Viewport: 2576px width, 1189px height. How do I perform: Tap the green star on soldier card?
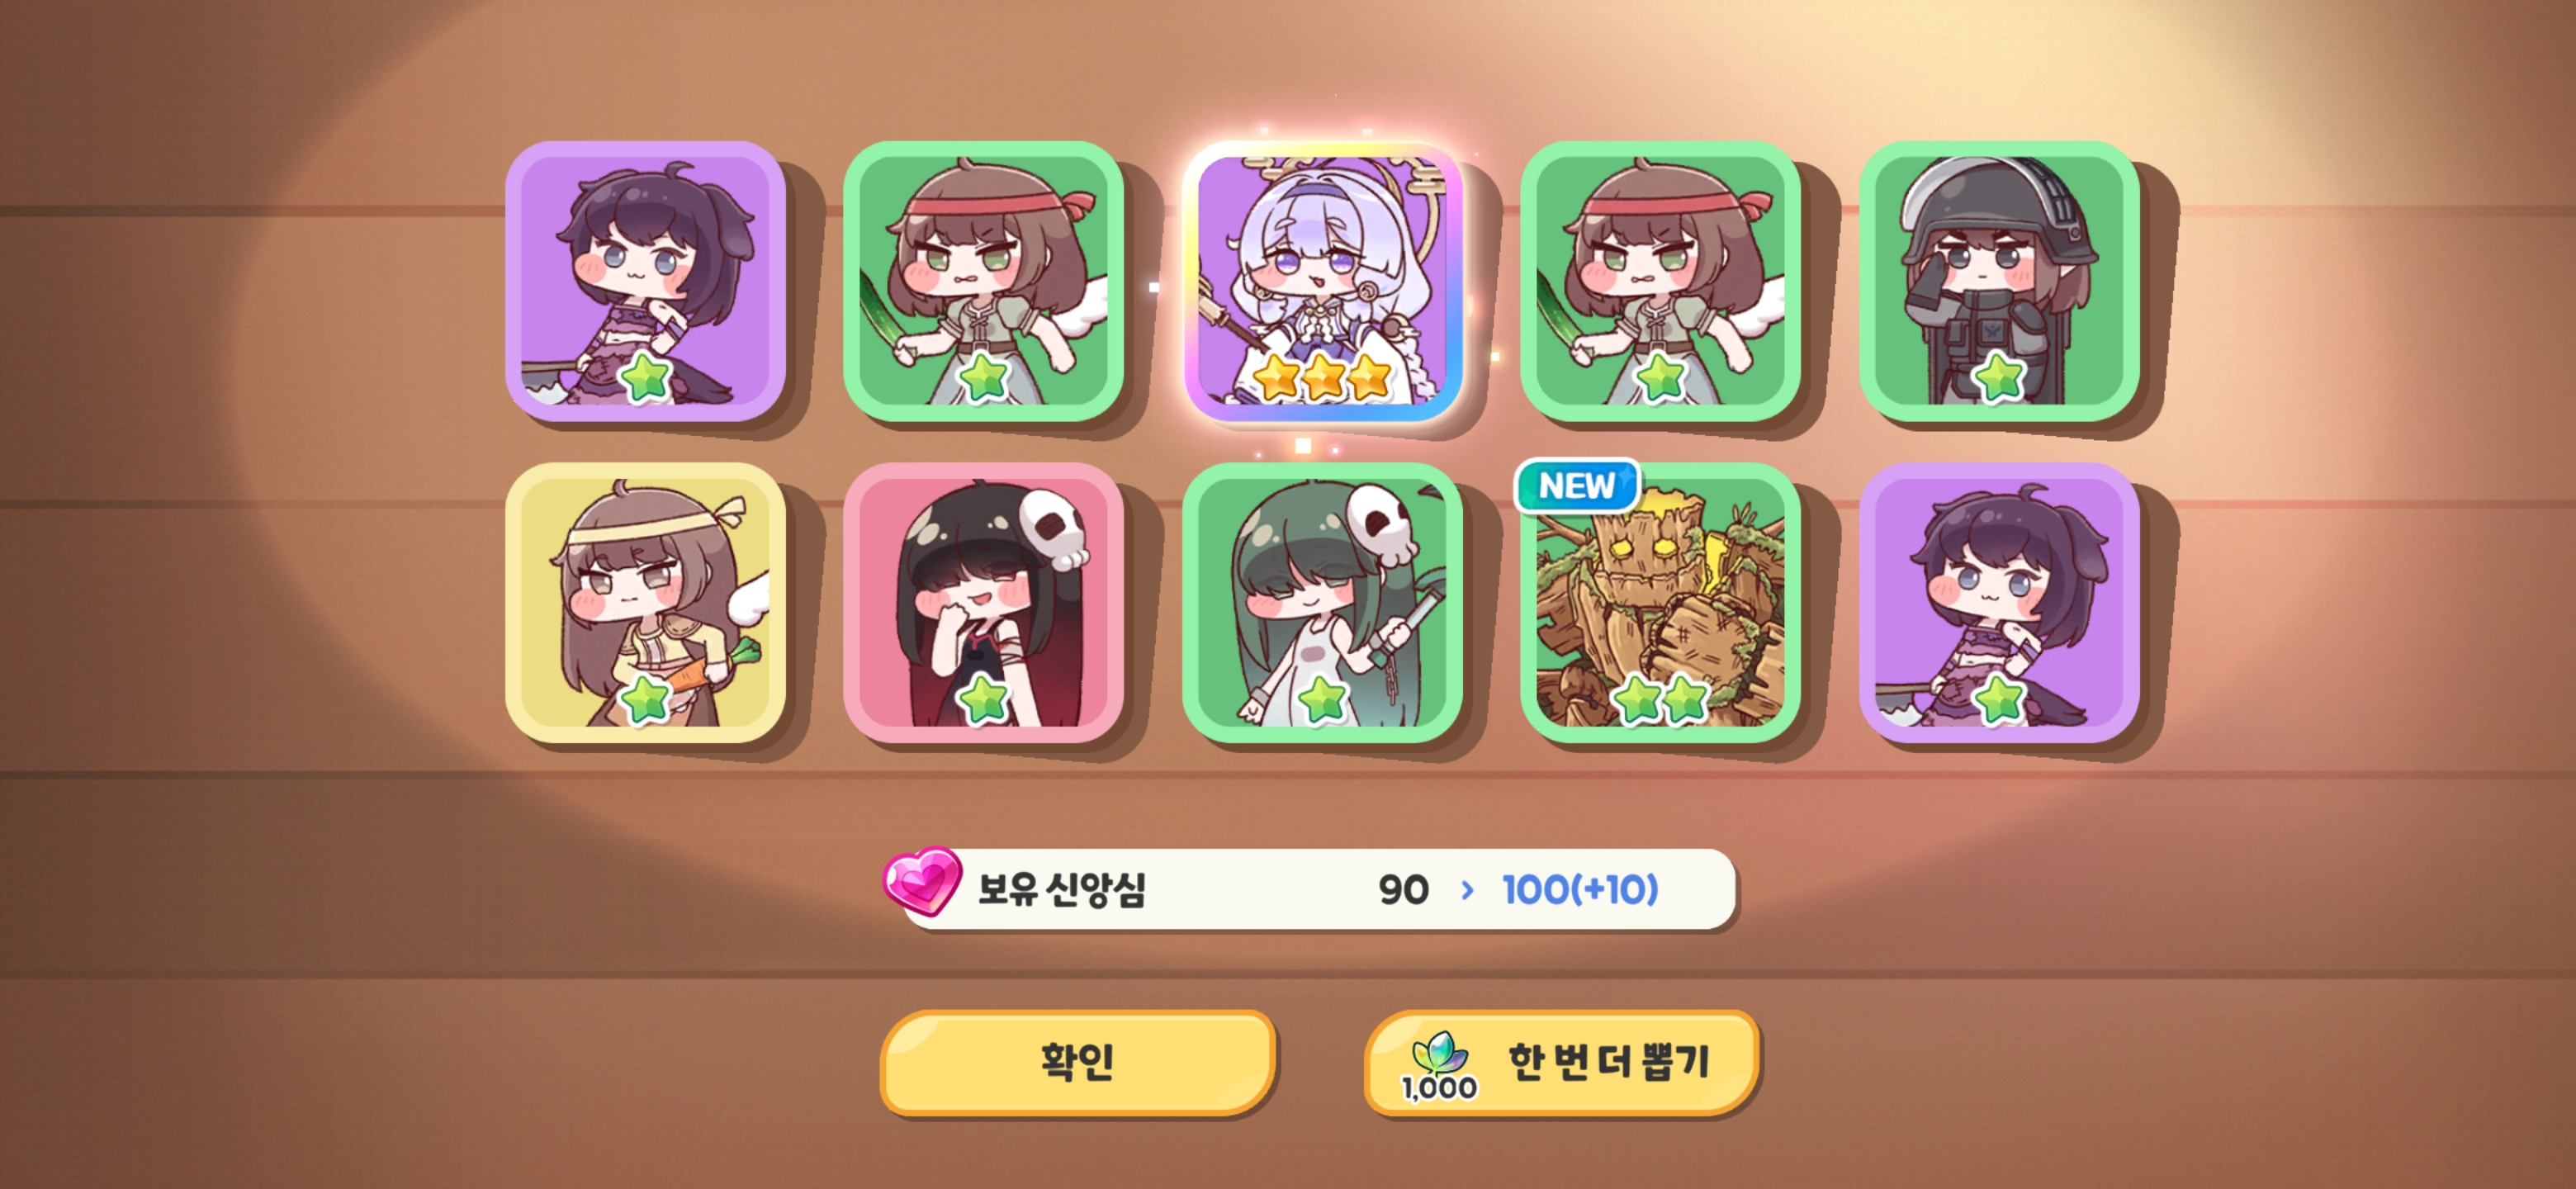tap(1999, 377)
